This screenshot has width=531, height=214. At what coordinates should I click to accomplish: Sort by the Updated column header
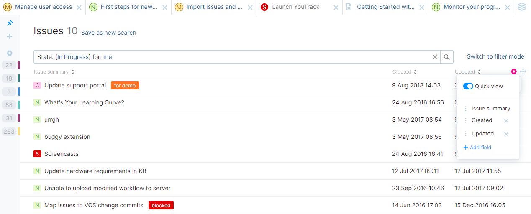pyautogui.click(x=468, y=72)
